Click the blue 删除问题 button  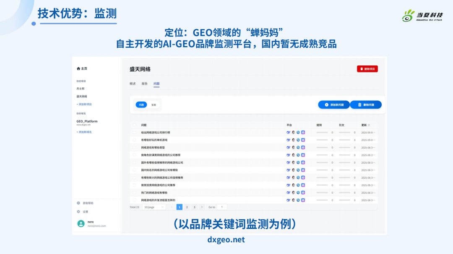366,105
